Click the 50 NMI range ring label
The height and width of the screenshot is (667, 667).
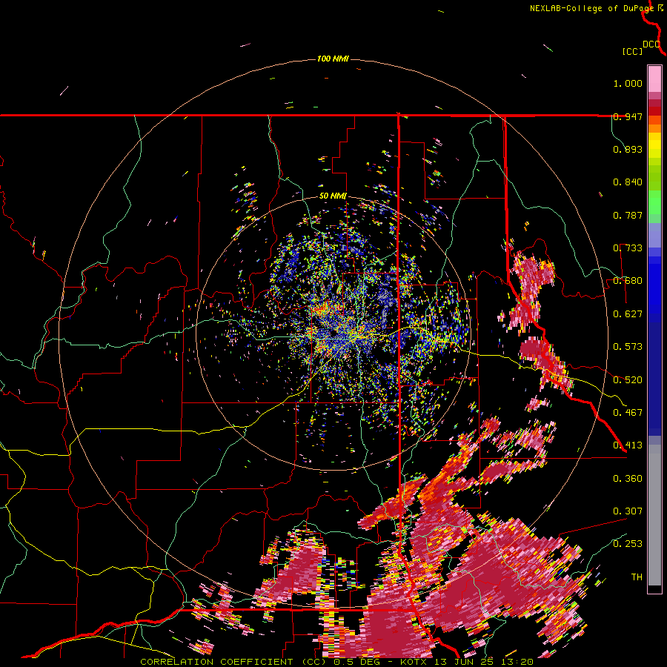[x=333, y=196]
